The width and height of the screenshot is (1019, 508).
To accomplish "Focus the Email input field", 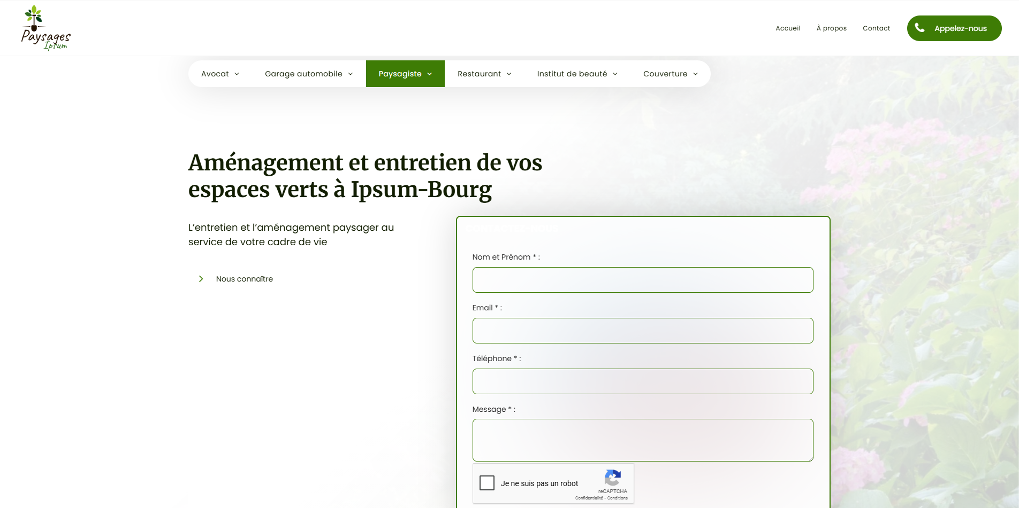I will [x=642, y=331].
